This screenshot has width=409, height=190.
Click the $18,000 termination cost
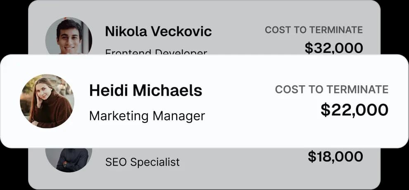click(335, 157)
